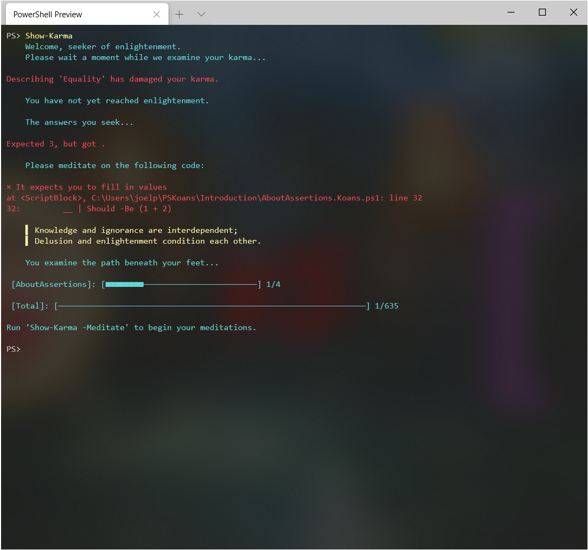The width and height of the screenshot is (588, 550).
Task: Click 'You have not yet reached enlightenment.'
Action: click(x=117, y=101)
